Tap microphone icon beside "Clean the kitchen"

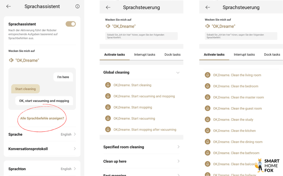tap(208, 131)
